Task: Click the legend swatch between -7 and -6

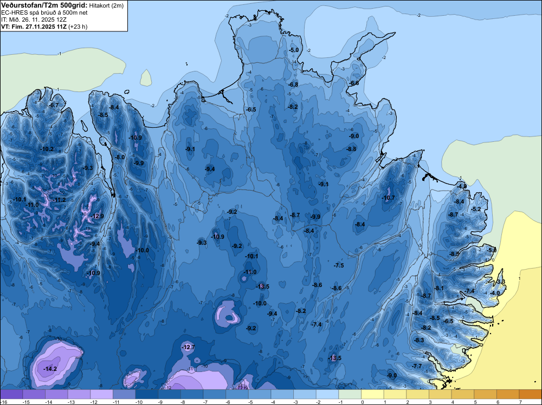Action: pyautogui.click(x=215, y=394)
